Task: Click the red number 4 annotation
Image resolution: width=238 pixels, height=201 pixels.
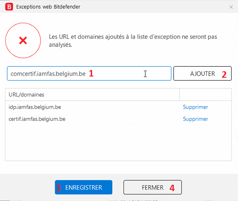Action: click(x=172, y=188)
